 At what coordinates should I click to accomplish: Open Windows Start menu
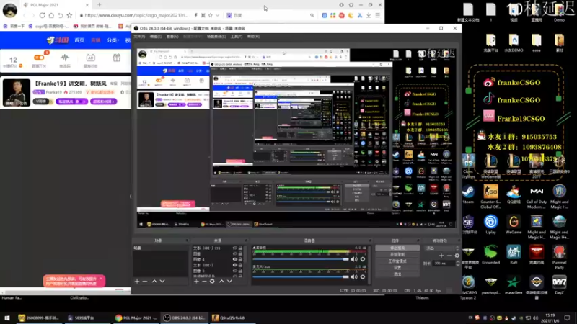(x=7, y=318)
